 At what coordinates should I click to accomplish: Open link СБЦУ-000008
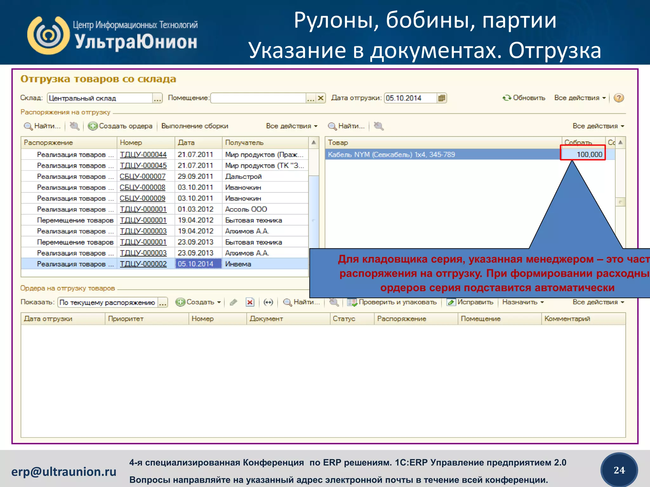pos(143,187)
